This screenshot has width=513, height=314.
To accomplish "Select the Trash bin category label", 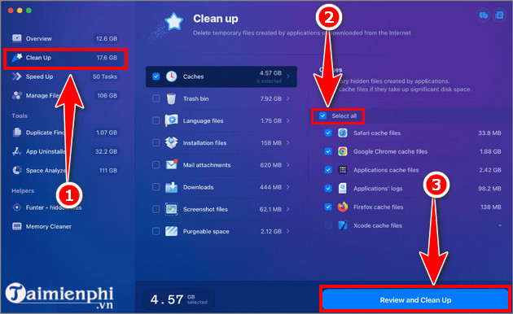I will (195, 98).
